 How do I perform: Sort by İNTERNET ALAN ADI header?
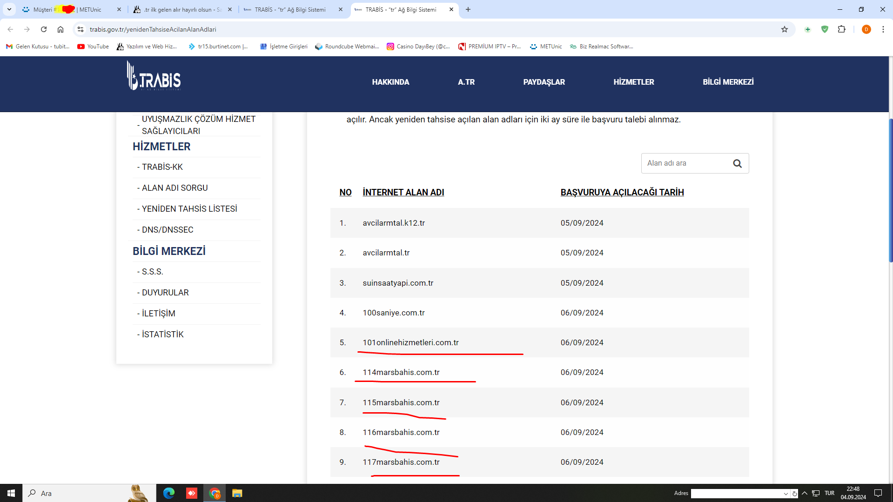403,193
